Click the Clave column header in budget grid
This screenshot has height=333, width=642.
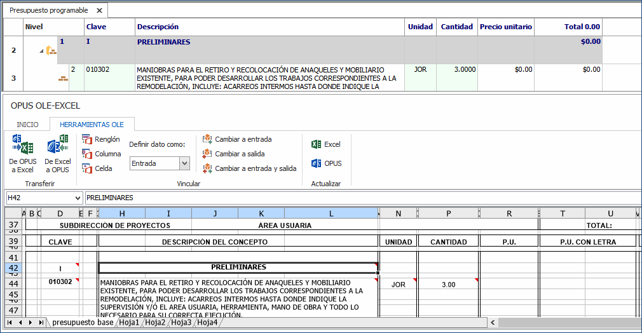pyautogui.click(x=109, y=27)
